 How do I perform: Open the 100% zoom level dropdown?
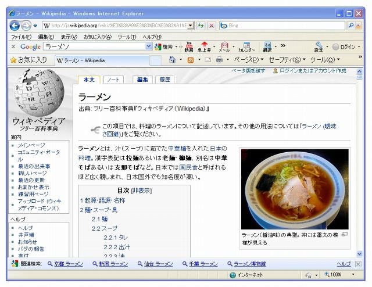pos(353,275)
